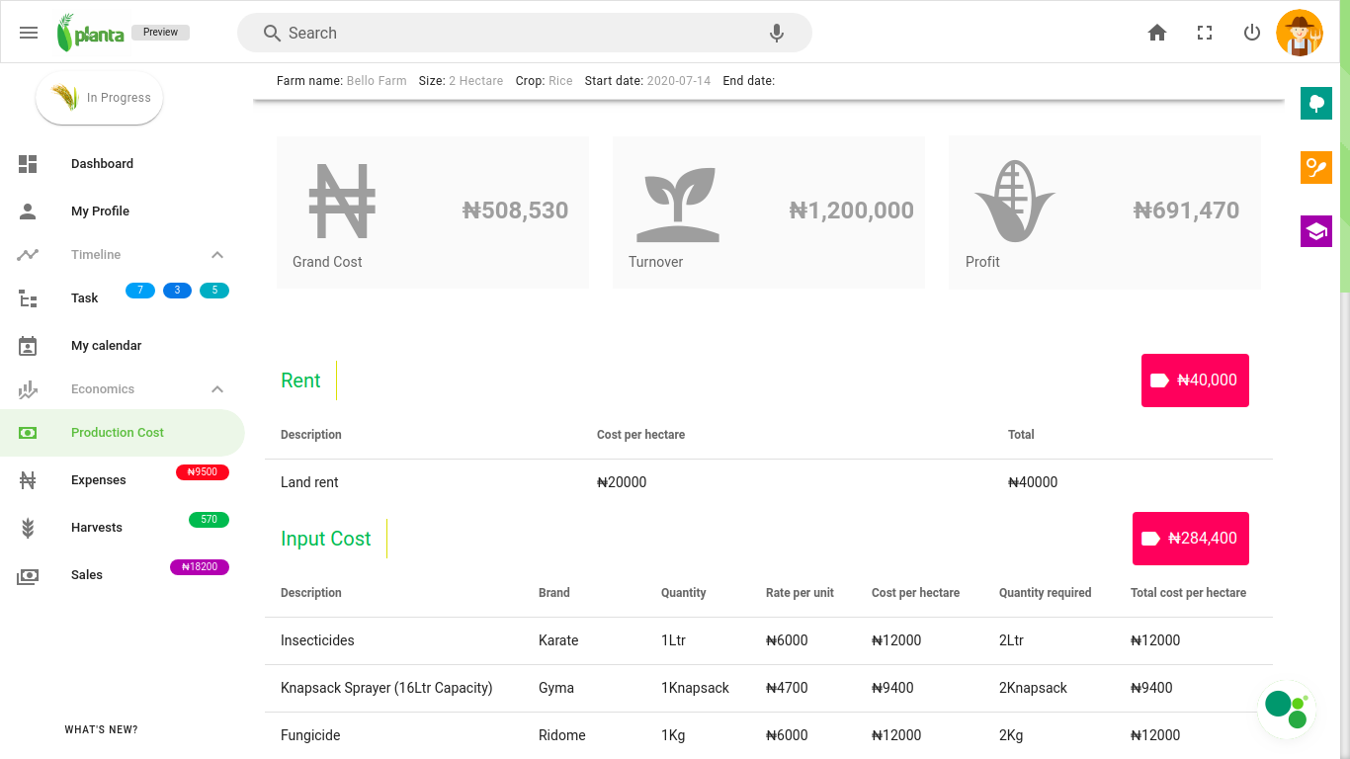Image resolution: width=1350 pixels, height=759 pixels.
Task: Click the Rent section heading
Action: (x=300, y=380)
